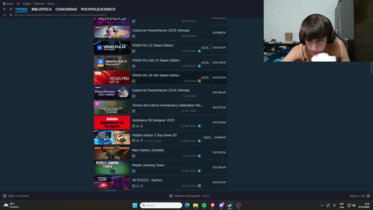Open the Steam menu
The height and width of the screenshot is (210, 373).
coord(10,3)
